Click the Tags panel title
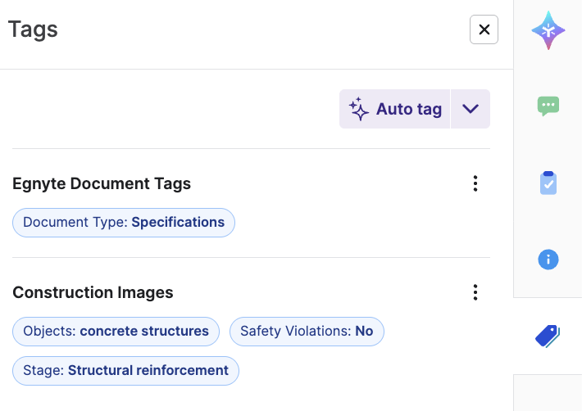The height and width of the screenshot is (411, 582). (33, 29)
